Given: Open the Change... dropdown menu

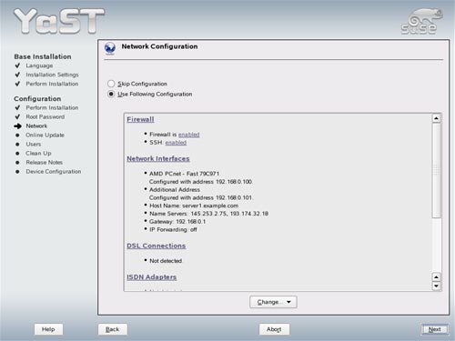Looking at the screenshot, I should [273, 302].
